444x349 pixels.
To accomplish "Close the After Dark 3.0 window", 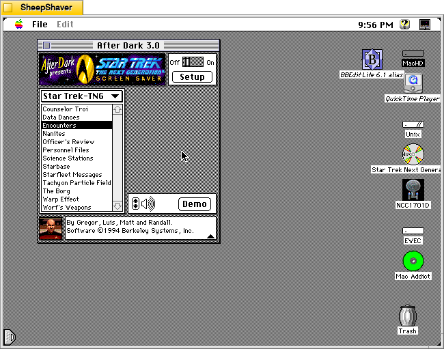I will [47, 45].
